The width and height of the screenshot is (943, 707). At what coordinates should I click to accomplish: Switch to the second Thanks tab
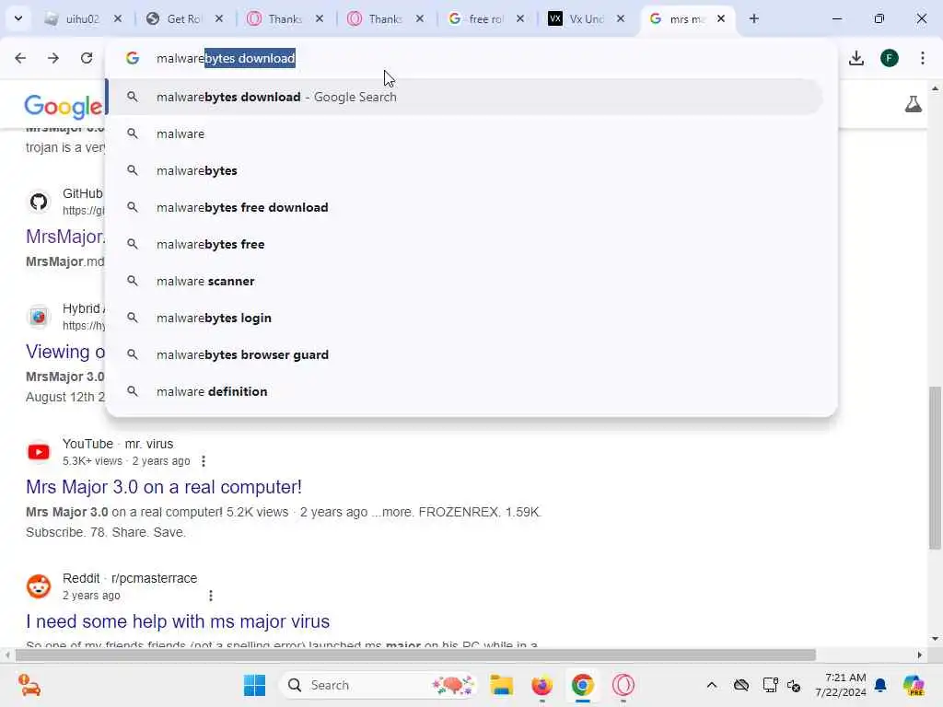pyautogui.click(x=384, y=19)
